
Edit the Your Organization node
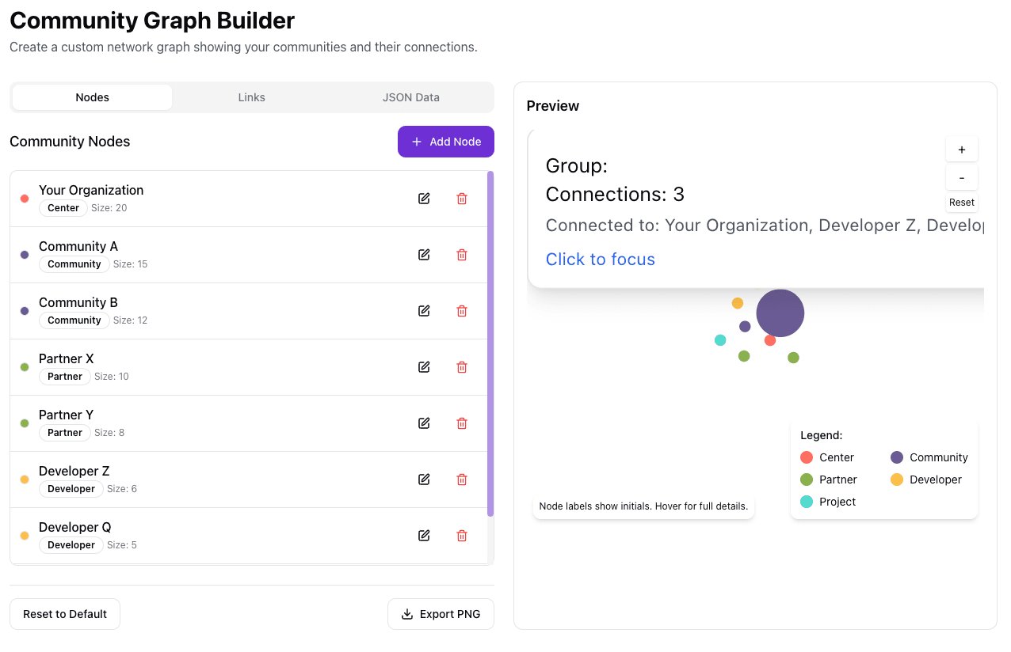[x=424, y=199]
